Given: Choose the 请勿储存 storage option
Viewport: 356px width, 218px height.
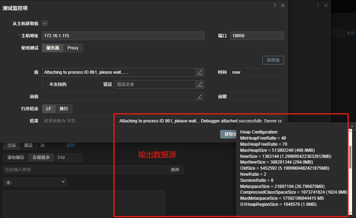Looking at the screenshot, I should pos(16,158).
